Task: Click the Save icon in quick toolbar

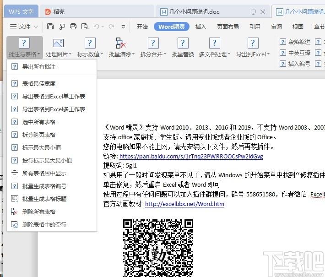Action: pos(50,27)
